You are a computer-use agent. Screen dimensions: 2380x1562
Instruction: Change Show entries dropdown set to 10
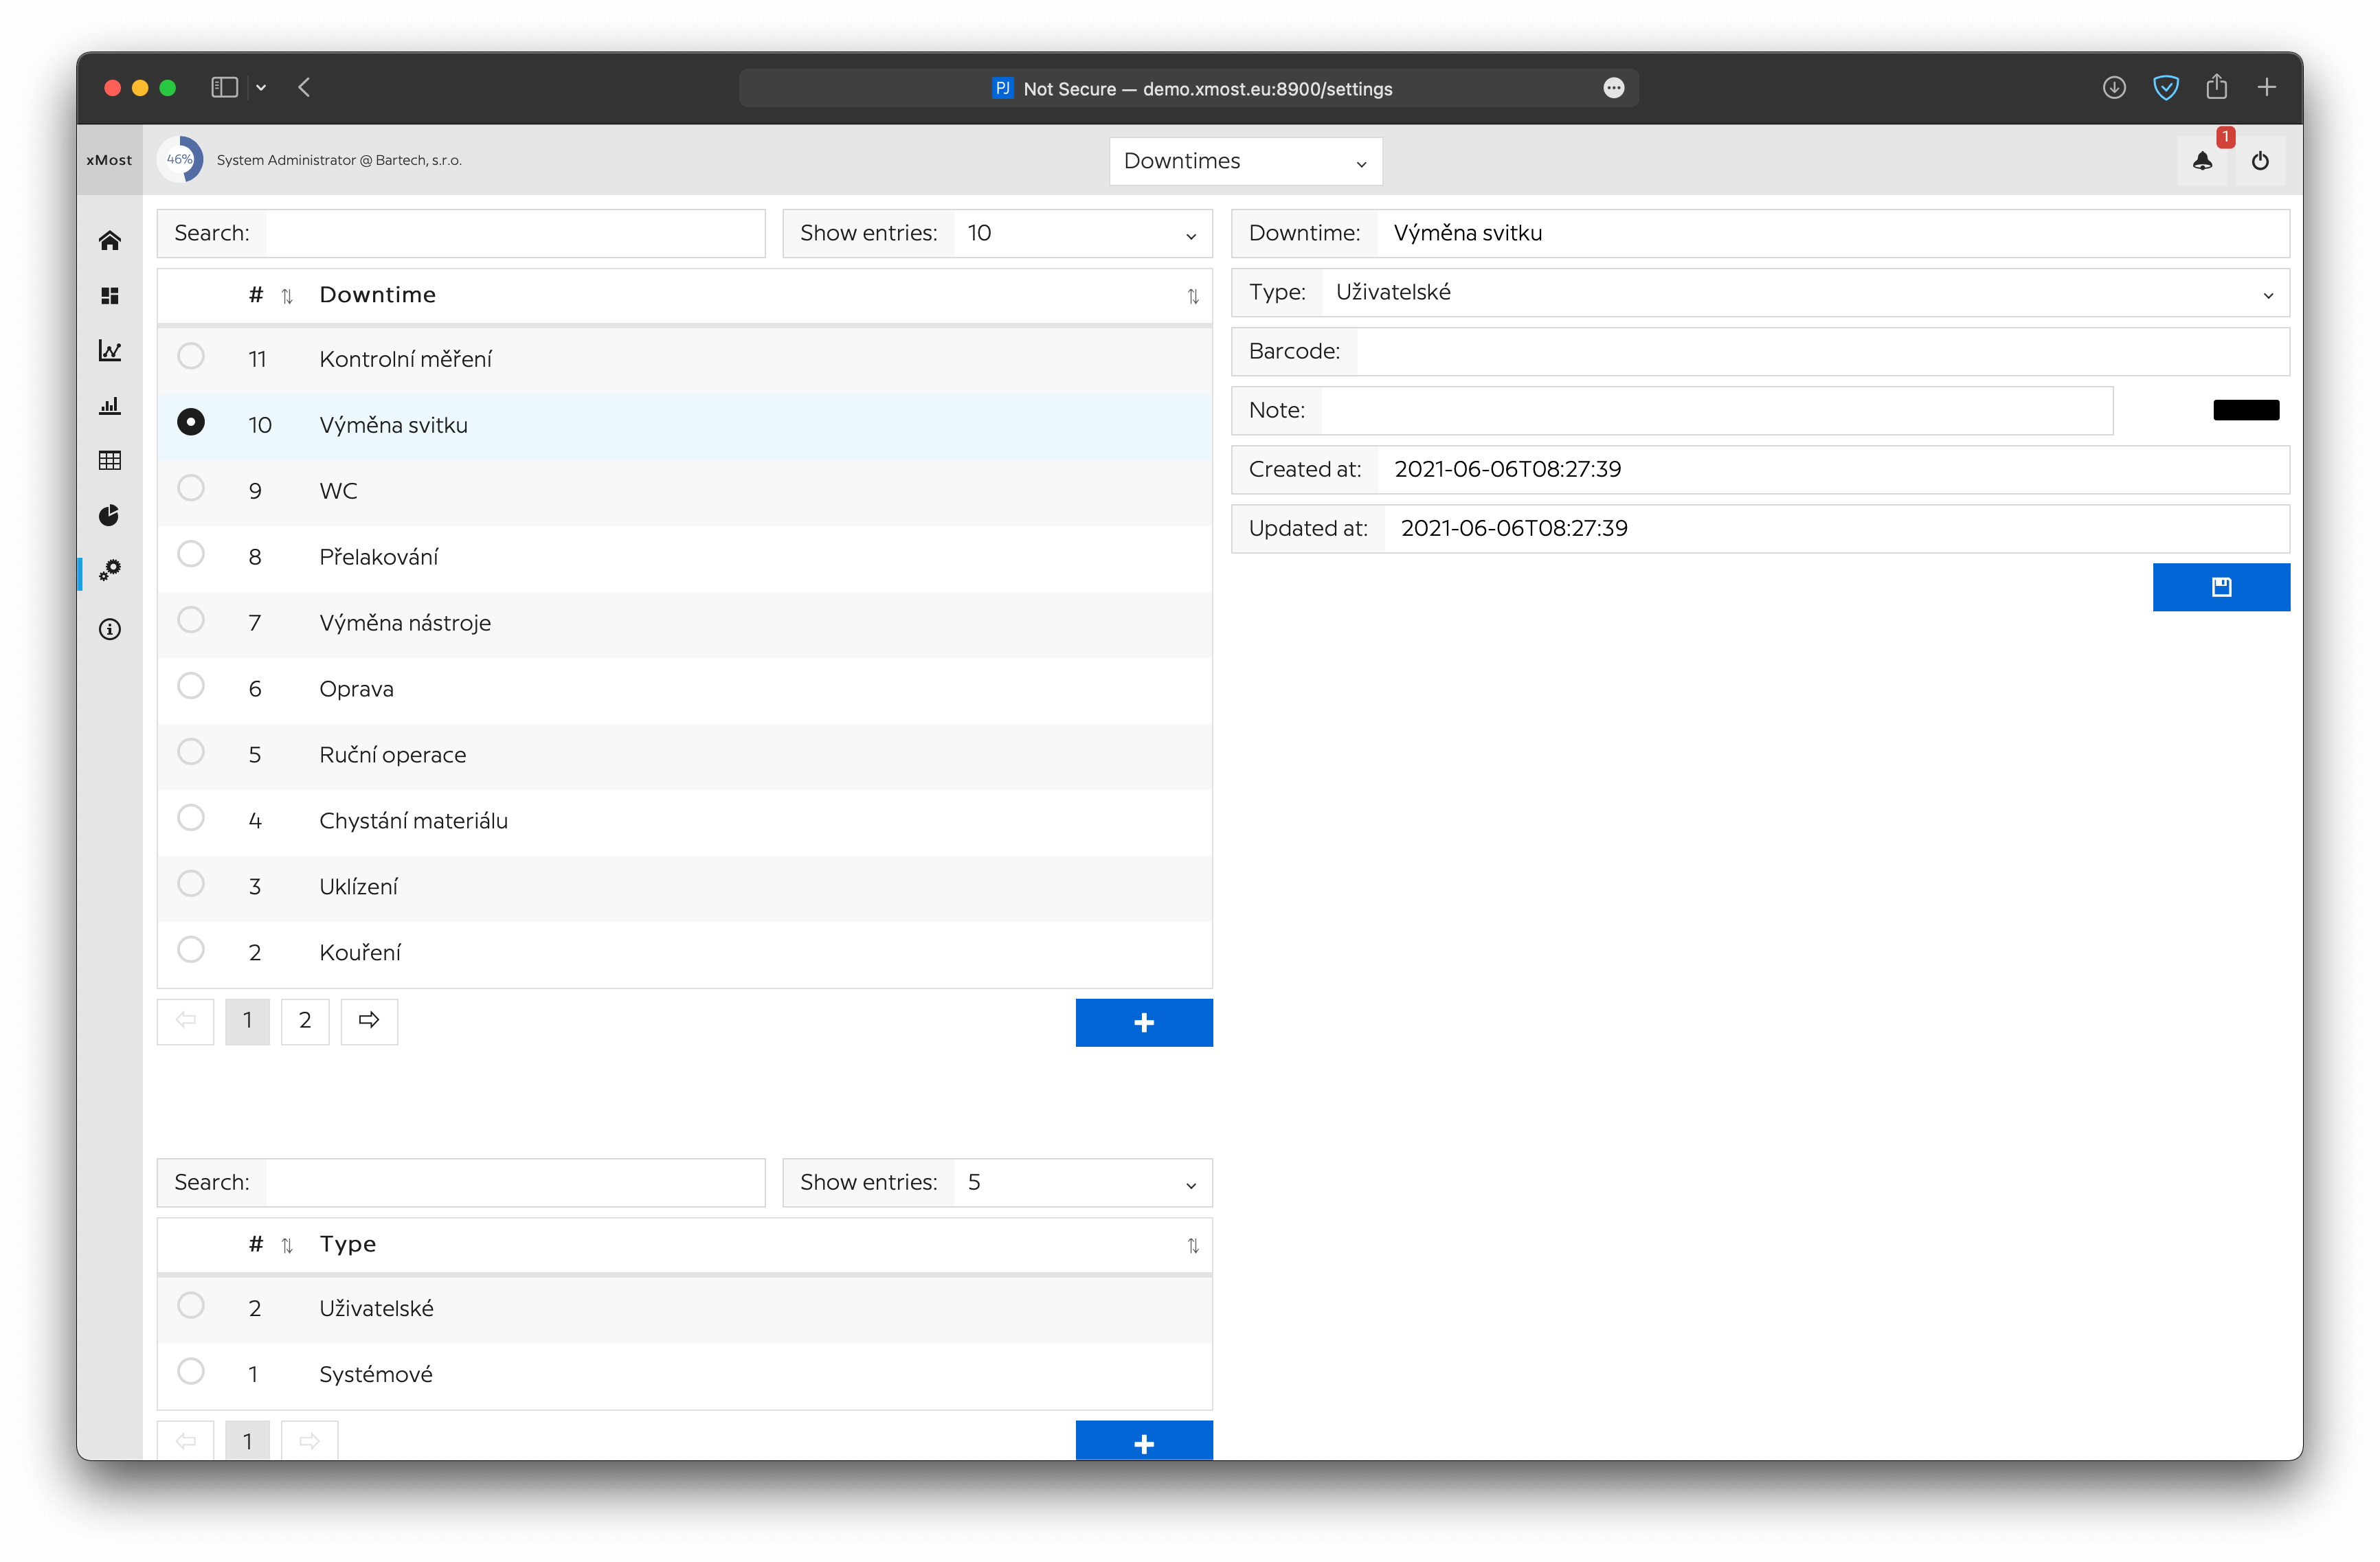point(1081,234)
